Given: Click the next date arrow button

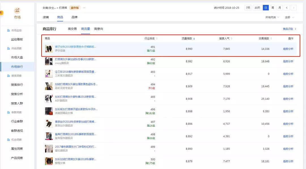Looking at the screenshot, I should click(x=294, y=8).
